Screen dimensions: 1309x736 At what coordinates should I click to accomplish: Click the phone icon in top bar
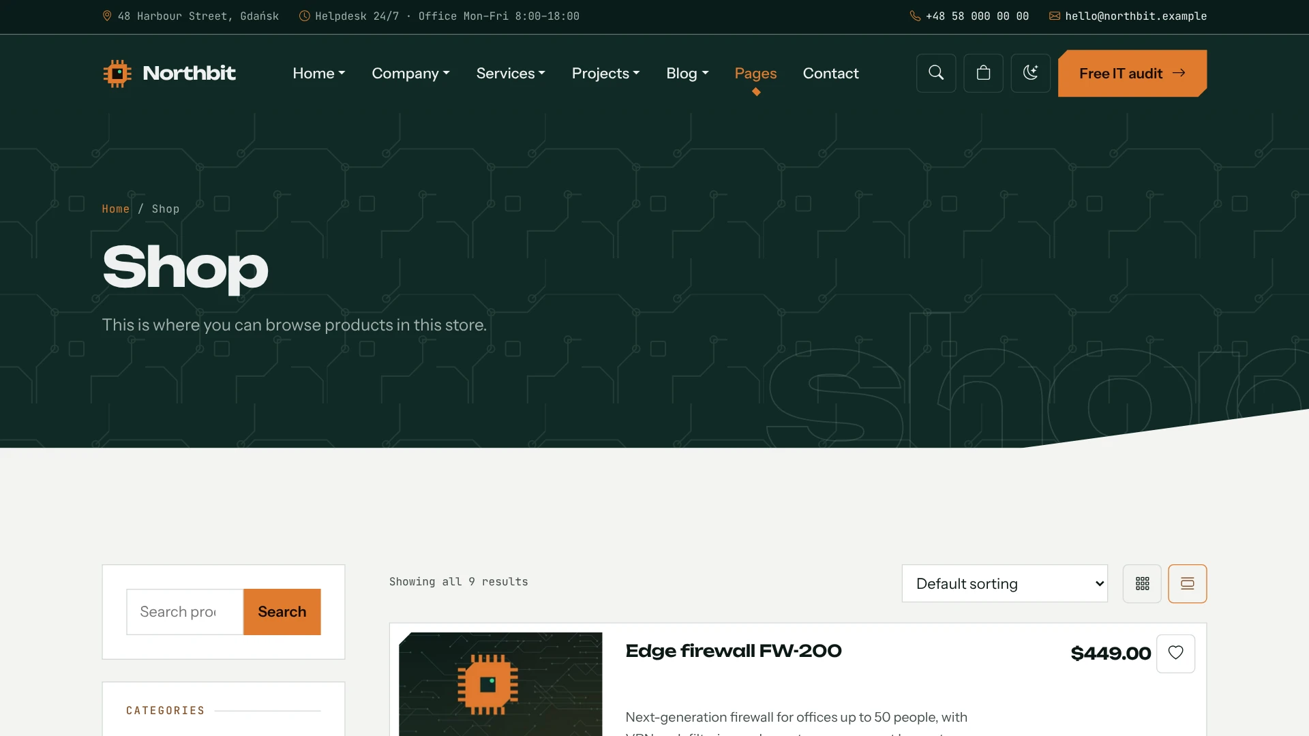pyautogui.click(x=915, y=16)
